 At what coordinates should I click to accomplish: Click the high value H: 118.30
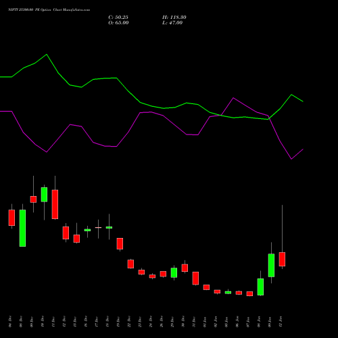tap(174, 18)
